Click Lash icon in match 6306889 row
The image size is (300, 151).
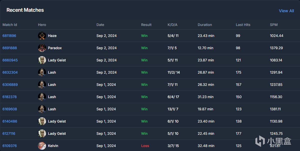click(x=42, y=85)
